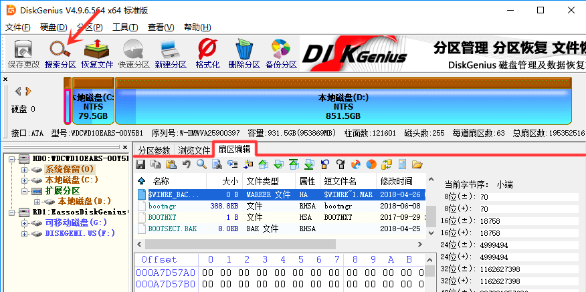Viewport: 586px width, 292px height.
Task: Jump to last sector with the bottom-bar arrow
Action: (x=309, y=164)
